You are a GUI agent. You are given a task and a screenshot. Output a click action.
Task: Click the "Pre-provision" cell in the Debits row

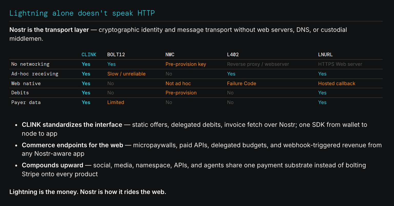click(181, 93)
